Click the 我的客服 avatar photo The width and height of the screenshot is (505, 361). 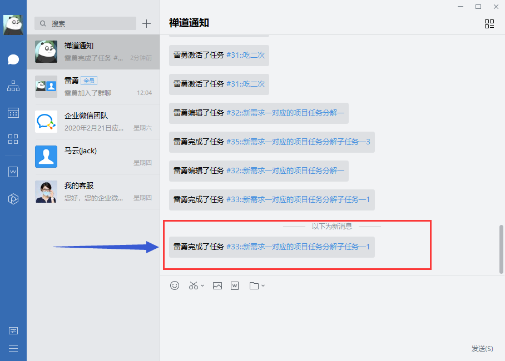[x=46, y=192]
